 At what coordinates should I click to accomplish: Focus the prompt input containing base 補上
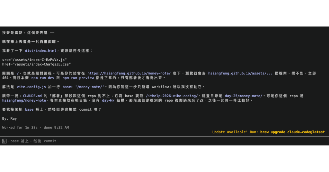[164, 141]
